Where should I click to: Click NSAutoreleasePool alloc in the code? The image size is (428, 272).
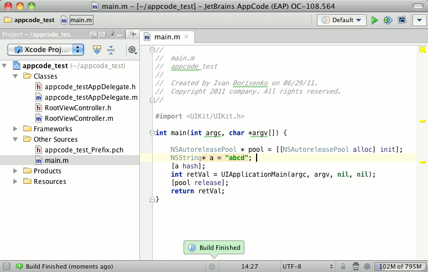327,150
